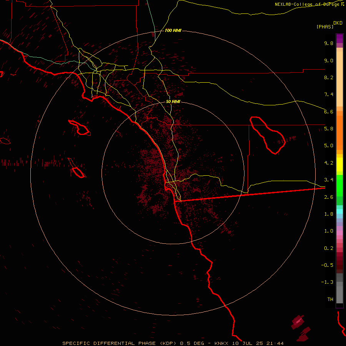Click the pink radar echo in the bottom-right corner
The width and height of the screenshot is (346, 346).
[298, 321]
